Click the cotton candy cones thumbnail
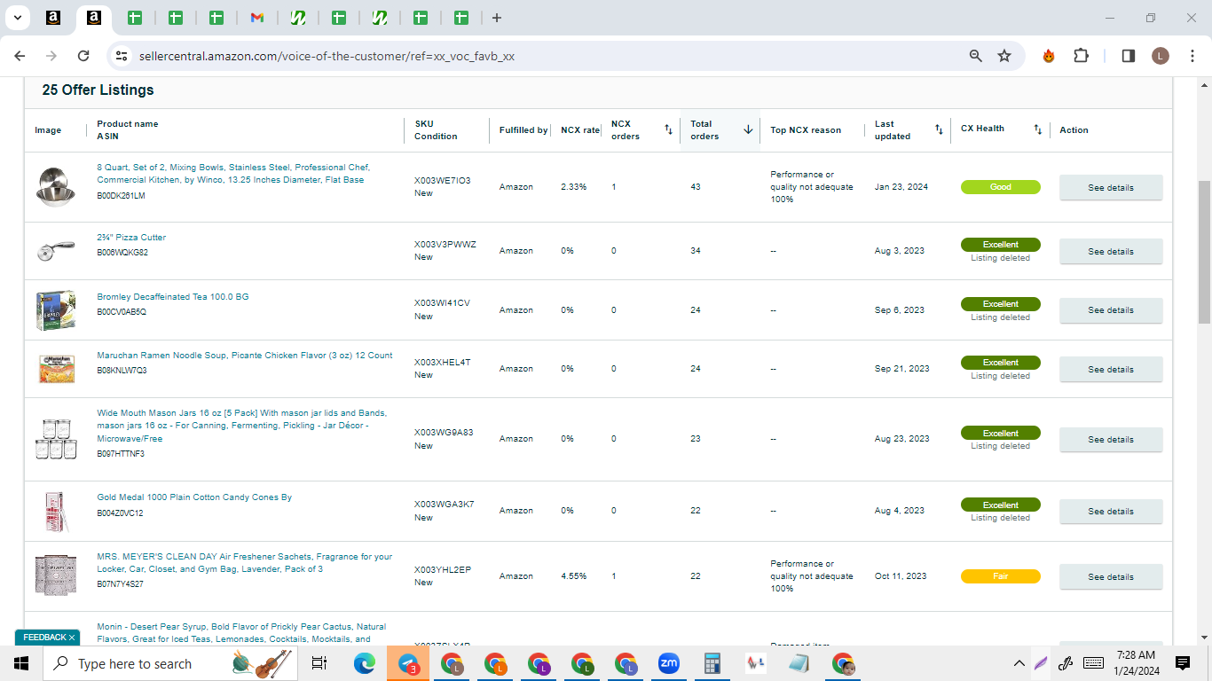 tap(56, 512)
